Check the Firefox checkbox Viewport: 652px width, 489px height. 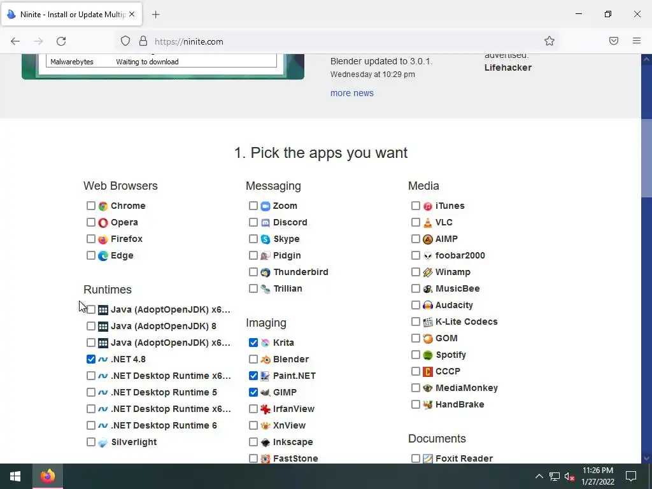(90, 239)
